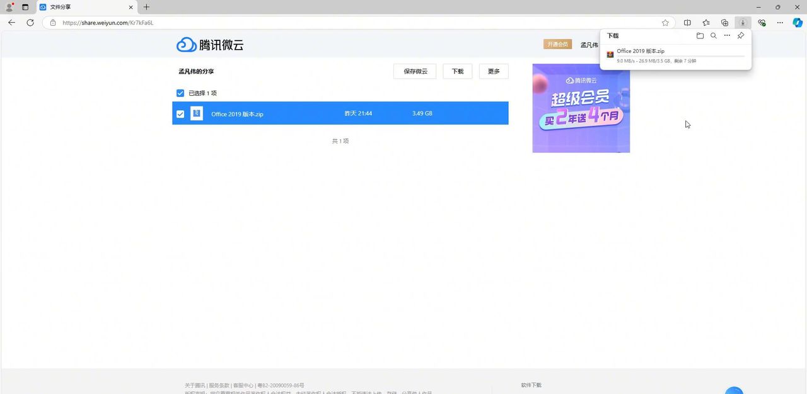807x394 pixels.
Task: Open the 孟凡伟 account name
Action: click(x=589, y=45)
